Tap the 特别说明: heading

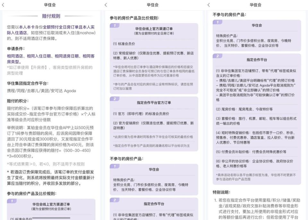[x=222, y=192]
